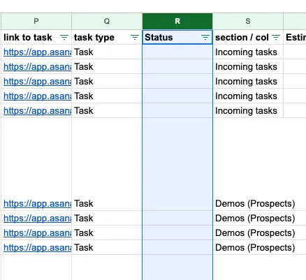Select the task type header cell
This screenshot has width=306, height=280.
[107, 37]
